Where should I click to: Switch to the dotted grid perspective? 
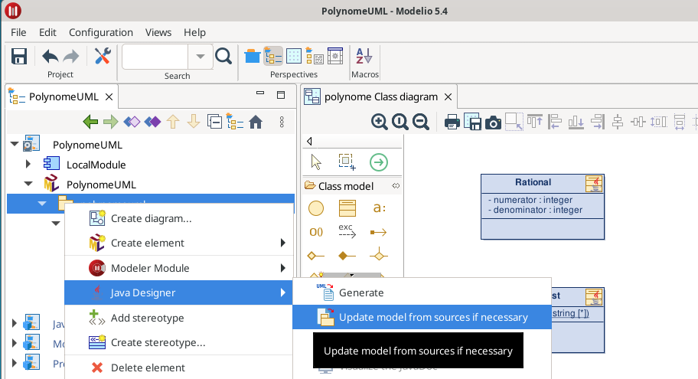(x=294, y=56)
